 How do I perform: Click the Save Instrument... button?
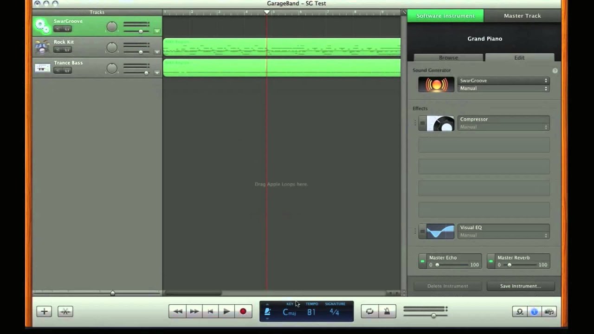[521, 286]
